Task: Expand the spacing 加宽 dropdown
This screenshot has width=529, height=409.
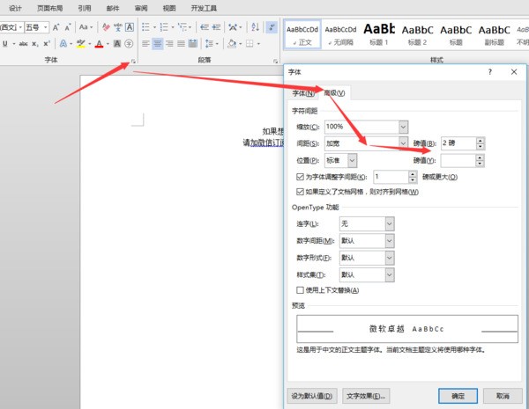Action: click(403, 143)
